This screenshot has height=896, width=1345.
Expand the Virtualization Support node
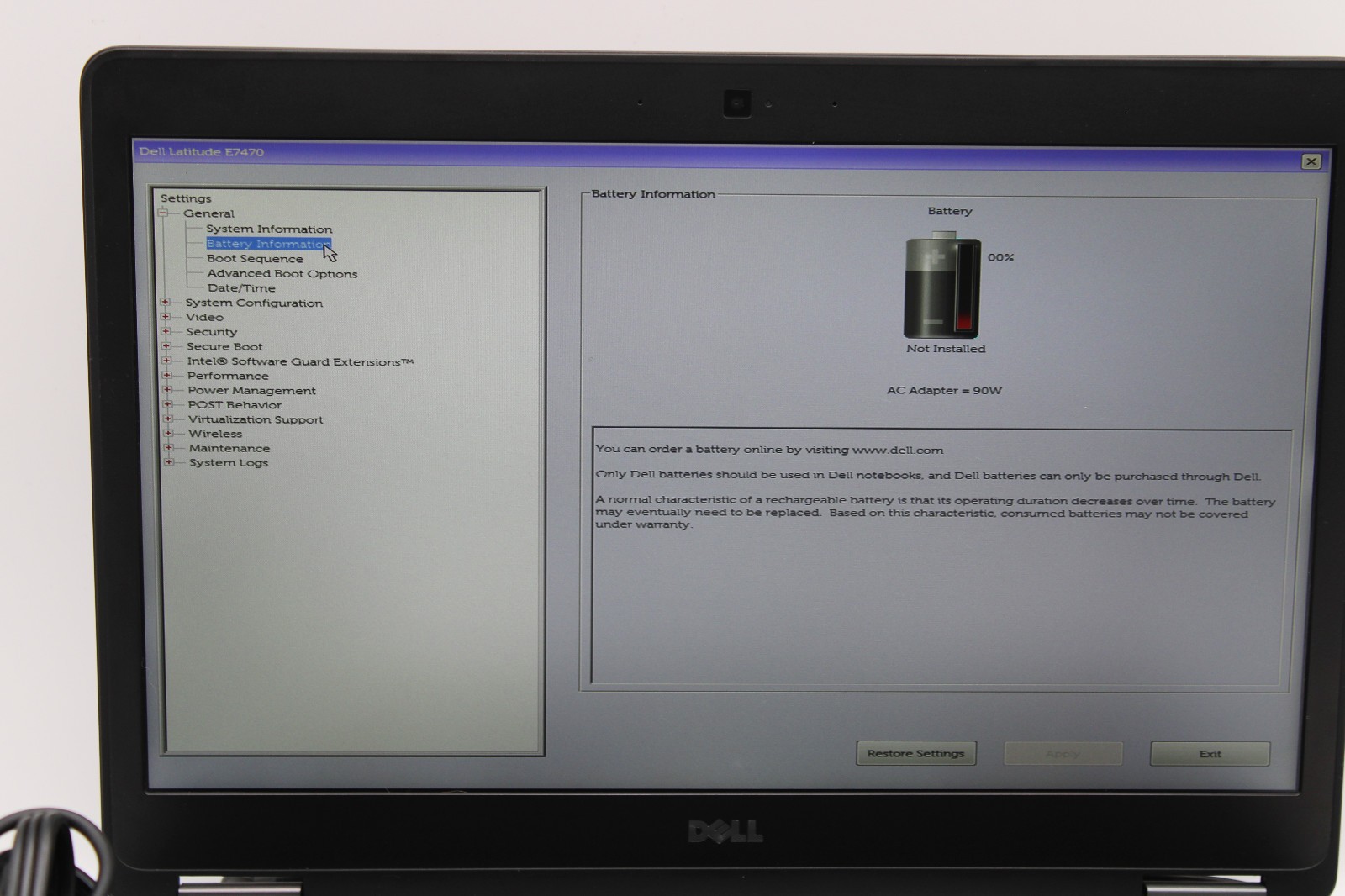[168, 419]
